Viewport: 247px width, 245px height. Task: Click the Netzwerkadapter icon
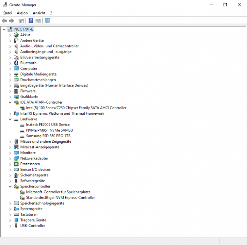coord(16,158)
